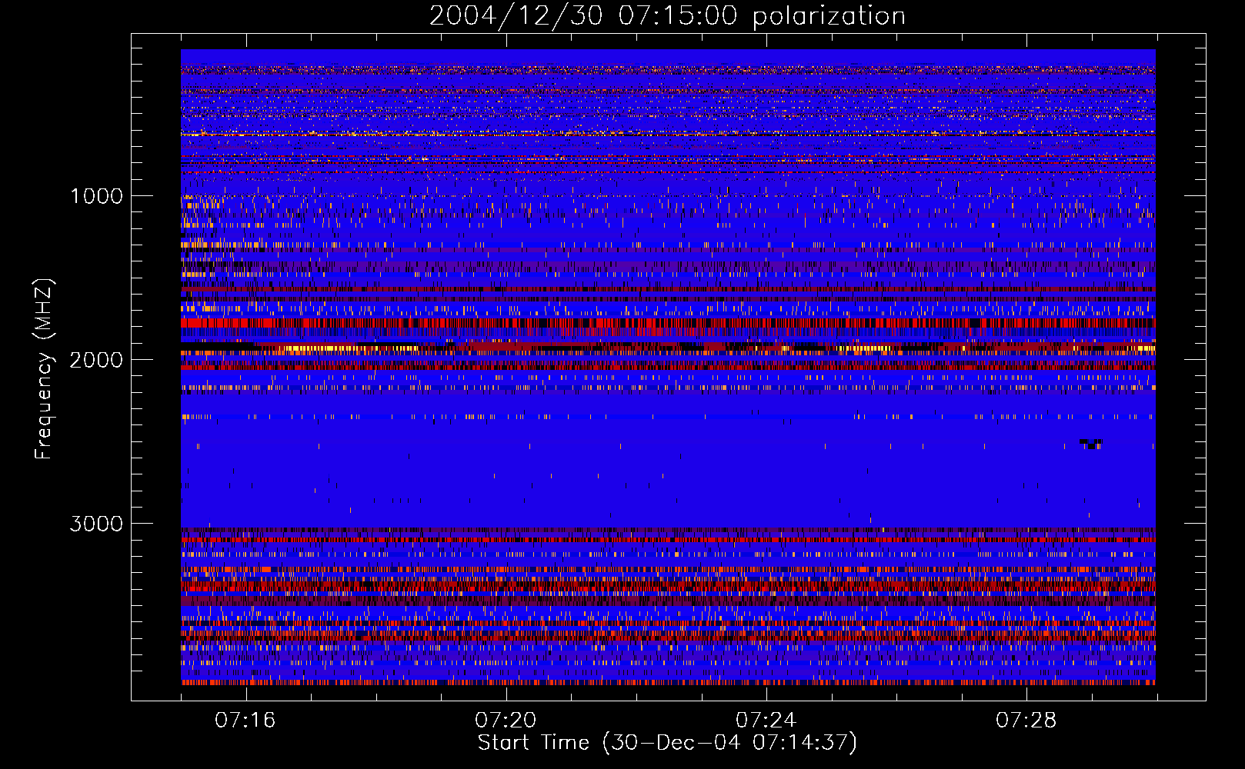Select the 3000 frequency tick label
The width and height of the screenshot is (1245, 769).
point(96,524)
